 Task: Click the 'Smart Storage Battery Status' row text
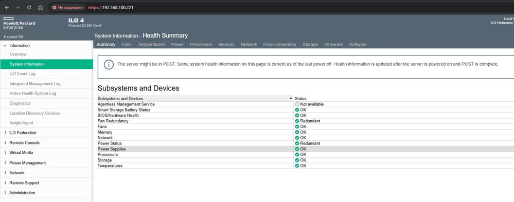[x=124, y=110]
